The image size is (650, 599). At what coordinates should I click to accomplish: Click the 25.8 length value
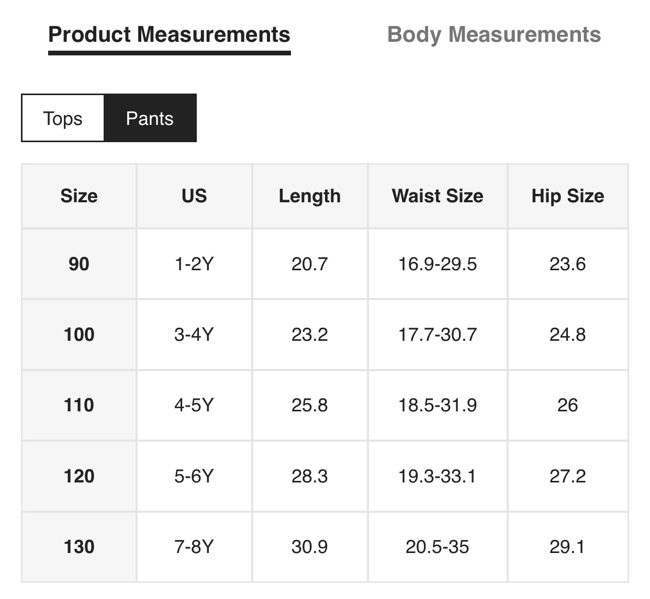point(310,405)
